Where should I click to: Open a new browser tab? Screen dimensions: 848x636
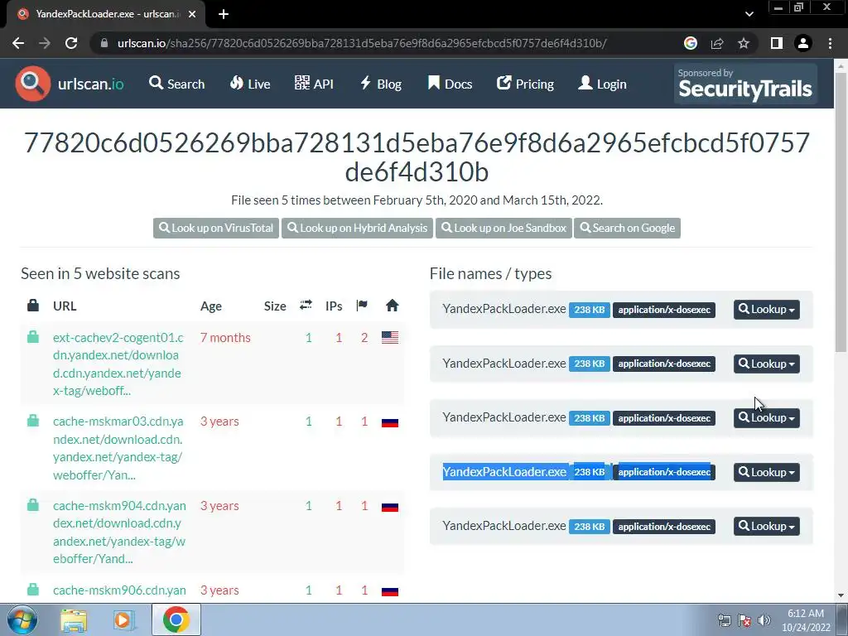point(224,14)
